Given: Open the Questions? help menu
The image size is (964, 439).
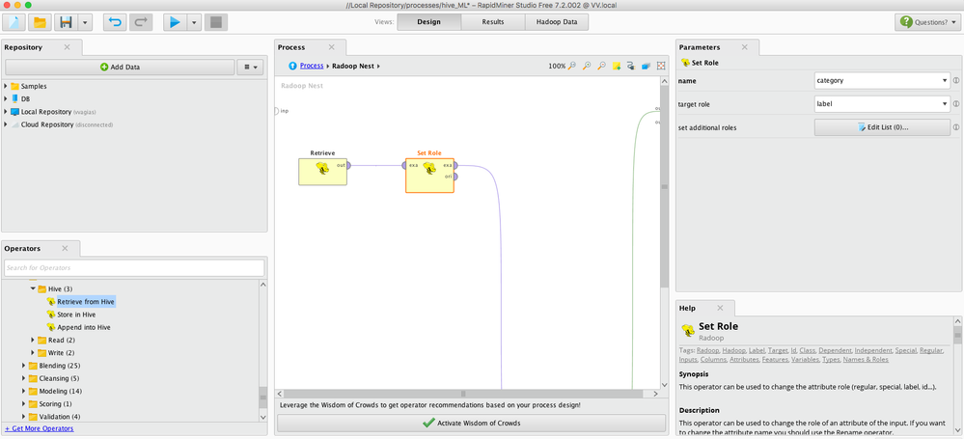Looking at the screenshot, I should click(x=927, y=22).
